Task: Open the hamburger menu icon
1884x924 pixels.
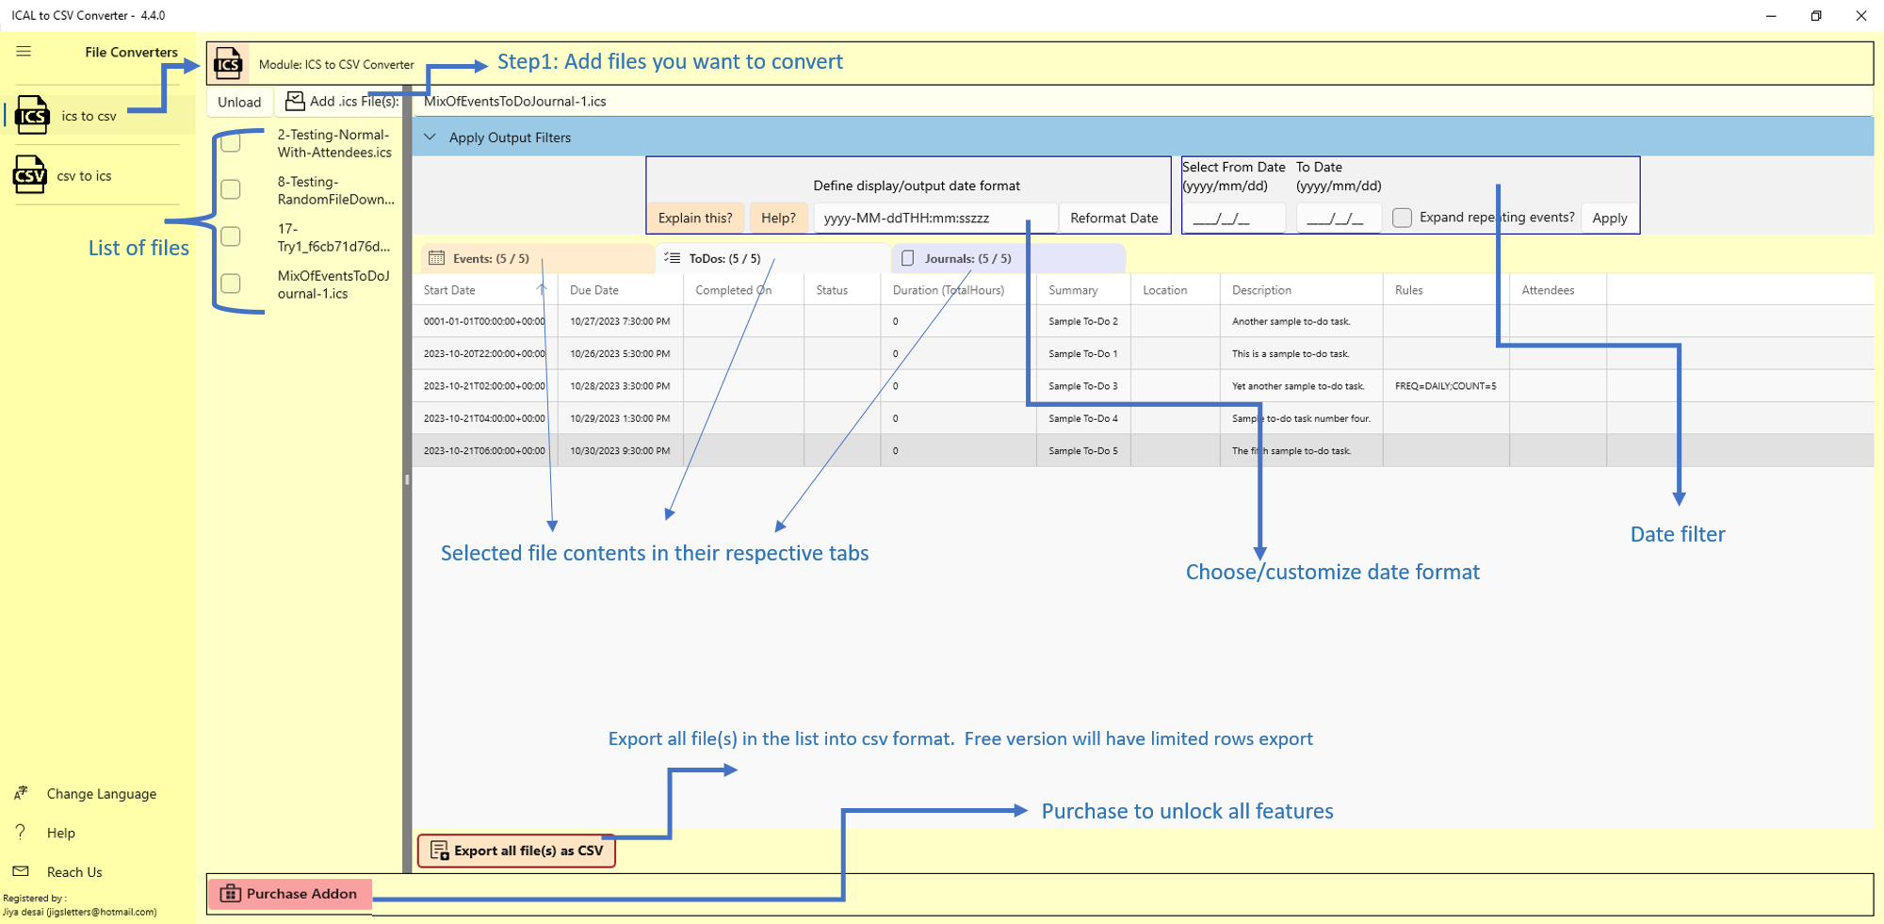Action: coord(24,52)
